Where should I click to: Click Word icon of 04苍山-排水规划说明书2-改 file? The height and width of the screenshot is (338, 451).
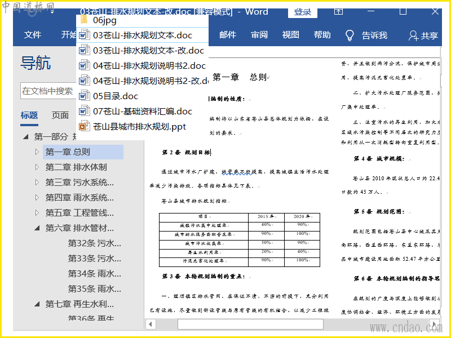click(x=84, y=81)
